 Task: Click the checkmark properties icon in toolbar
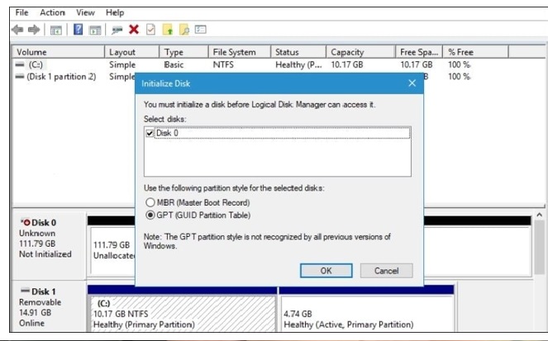click(x=150, y=30)
